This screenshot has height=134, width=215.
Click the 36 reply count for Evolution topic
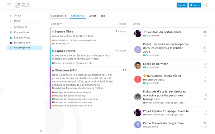coord(205,32)
